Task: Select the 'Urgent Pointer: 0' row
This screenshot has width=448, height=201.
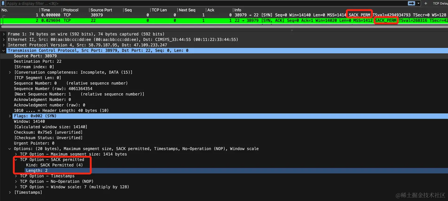Action: [224, 143]
